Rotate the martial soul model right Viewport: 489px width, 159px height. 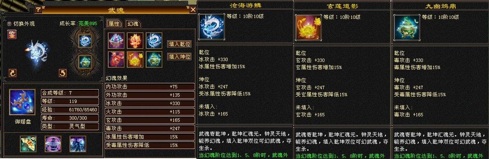pyautogui.click(x=63, y=73)
